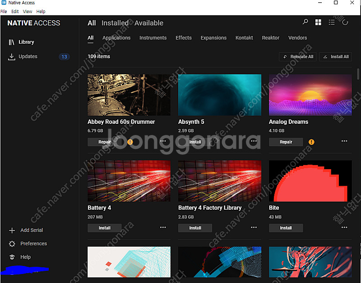Open Battery 4 more options menu
Image resolution: width=361 pixels, height=283 pixels.
tap(163, 228)
